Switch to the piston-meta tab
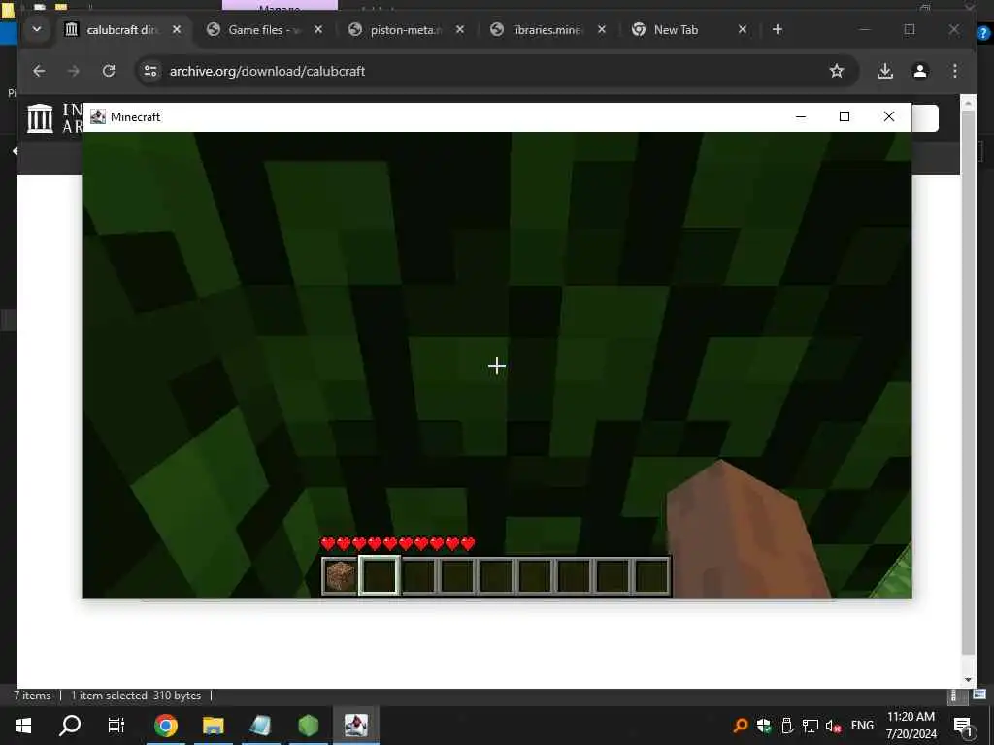 point(406,30)
